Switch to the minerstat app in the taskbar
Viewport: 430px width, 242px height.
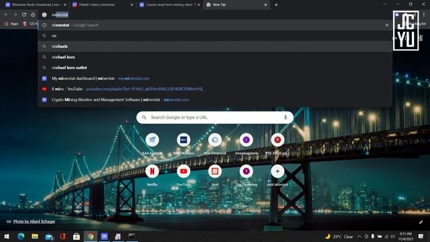(x=104, y=236)
